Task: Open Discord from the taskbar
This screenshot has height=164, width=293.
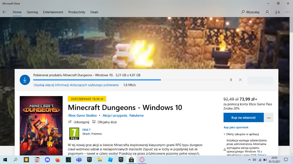Action: [47, 160]
